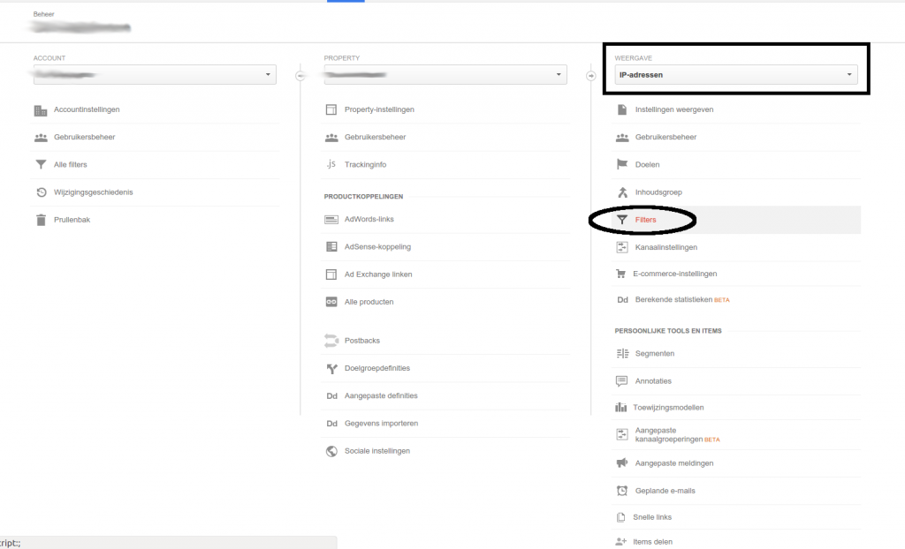Viewport: 905px width, 549px height.
Task: Click the AdWords-links icon
Action: [x=331, y=219]
